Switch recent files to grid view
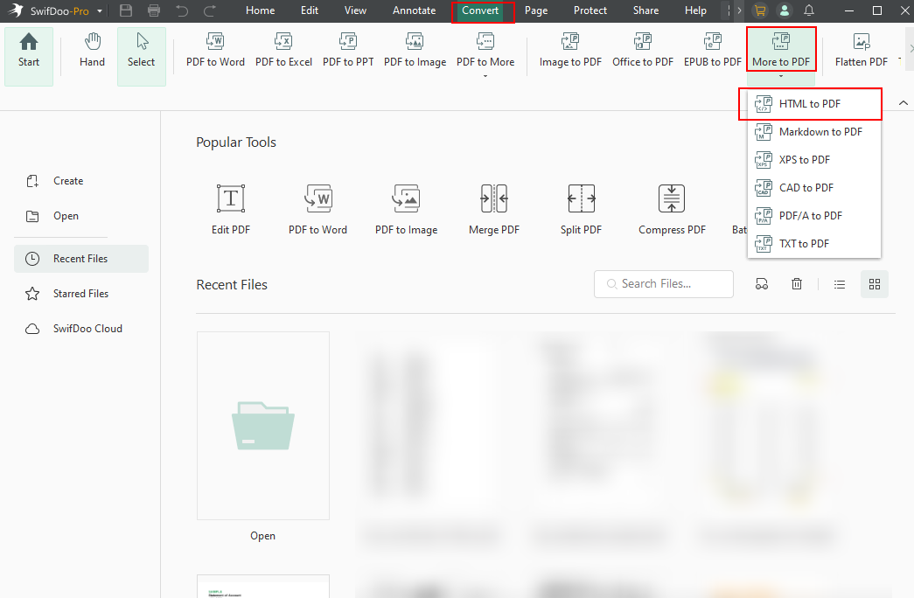Screen dimensions: 914x598 pyautogui.click(x=874, y=283)
